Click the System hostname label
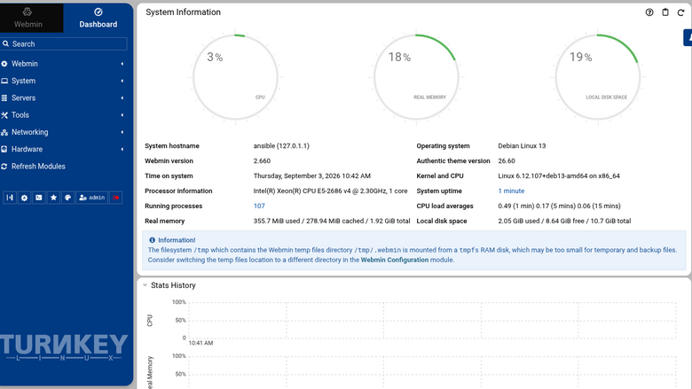 (x=172, y=146)
